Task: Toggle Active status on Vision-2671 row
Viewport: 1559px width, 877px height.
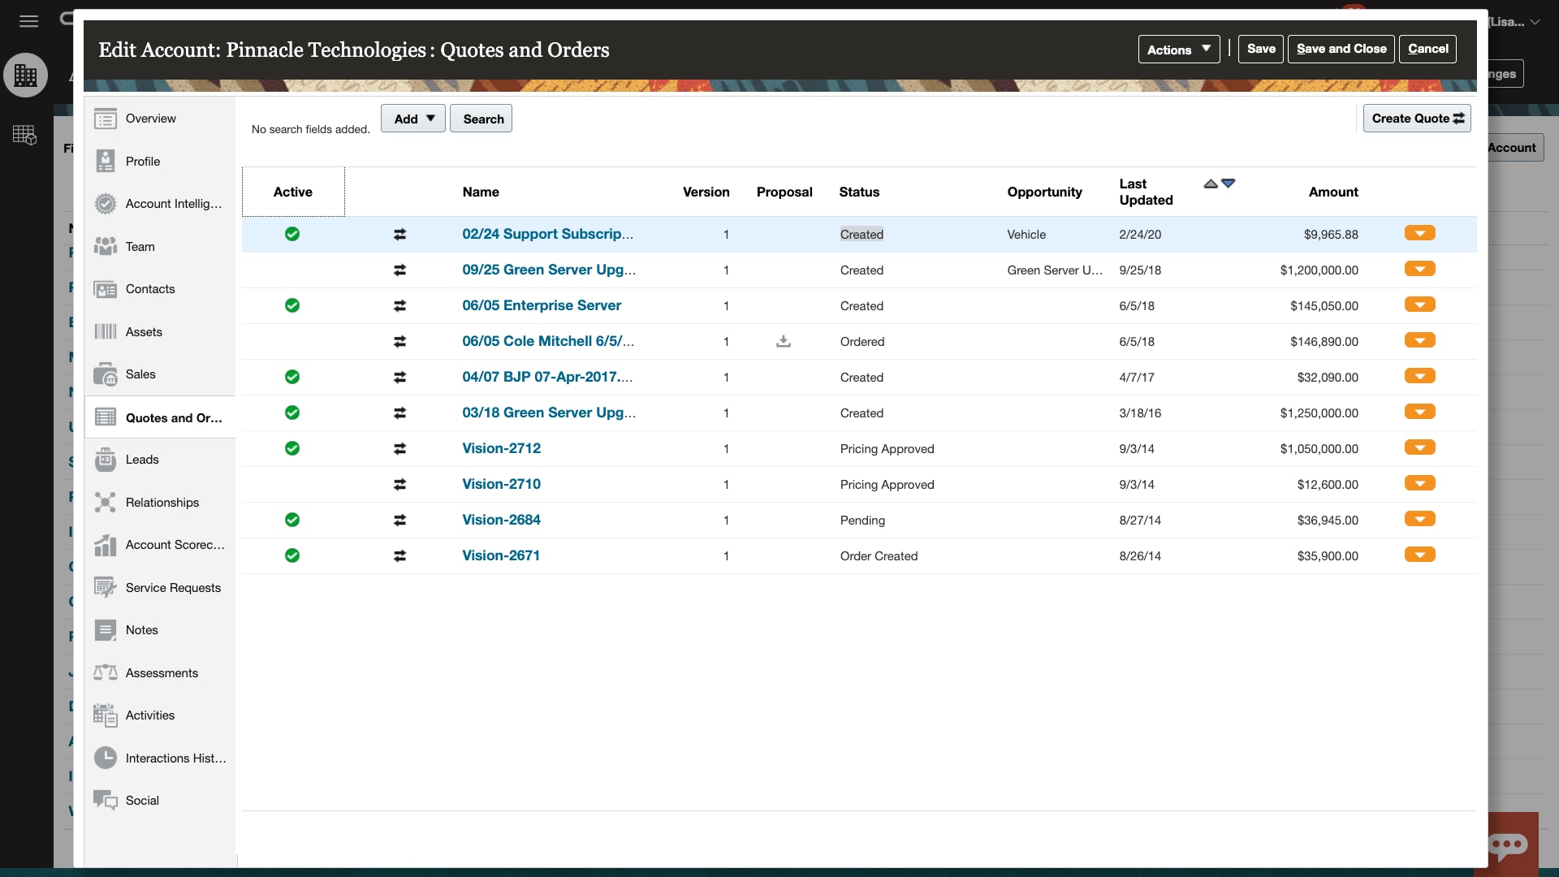Action: pyautogui.click(x=292, y=555)
